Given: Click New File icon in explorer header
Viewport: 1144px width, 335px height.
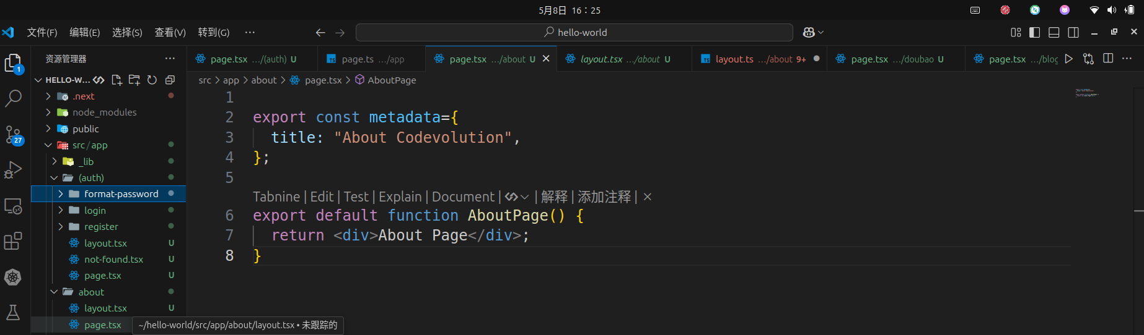Looking at the screenshot, I should [x=117, y=80].
